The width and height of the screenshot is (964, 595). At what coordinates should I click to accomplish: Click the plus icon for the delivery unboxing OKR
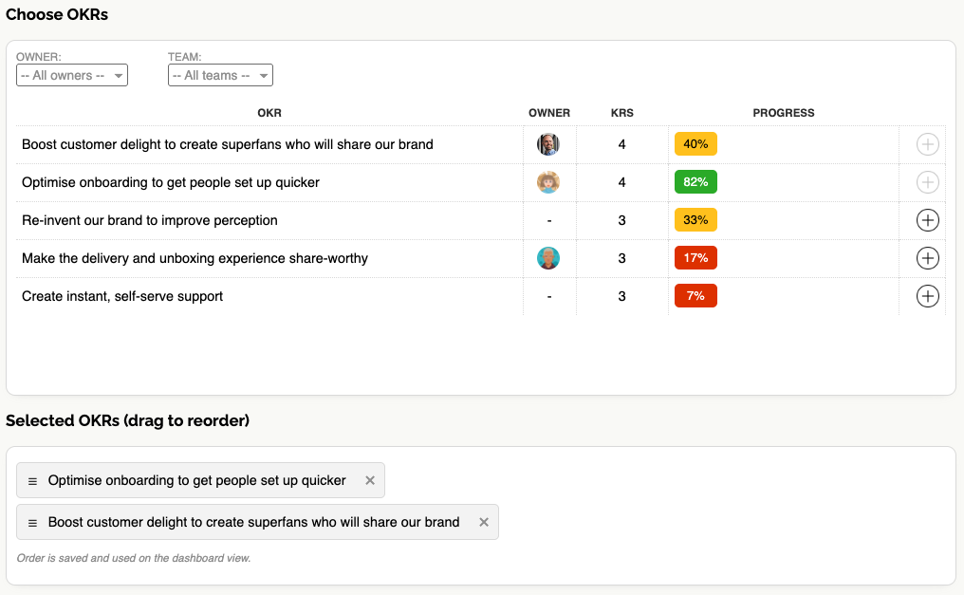click(x=927, y=257)
